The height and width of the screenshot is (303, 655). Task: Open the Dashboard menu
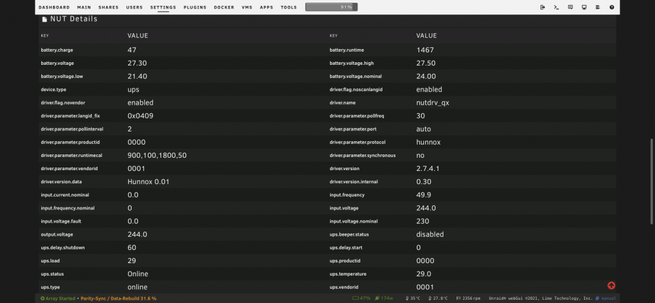54,7
